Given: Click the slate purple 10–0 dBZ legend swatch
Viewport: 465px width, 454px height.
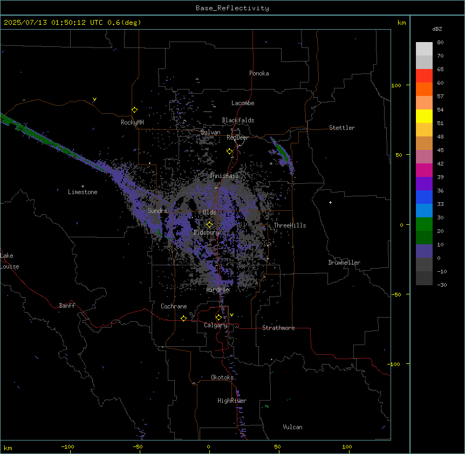Looking at the screenshot, I should point(424,251).
